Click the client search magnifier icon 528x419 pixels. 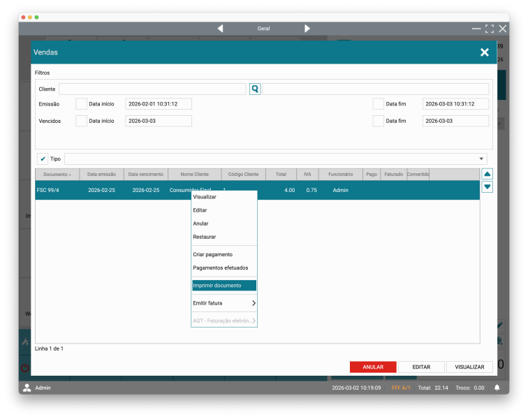tap(255, 89)
